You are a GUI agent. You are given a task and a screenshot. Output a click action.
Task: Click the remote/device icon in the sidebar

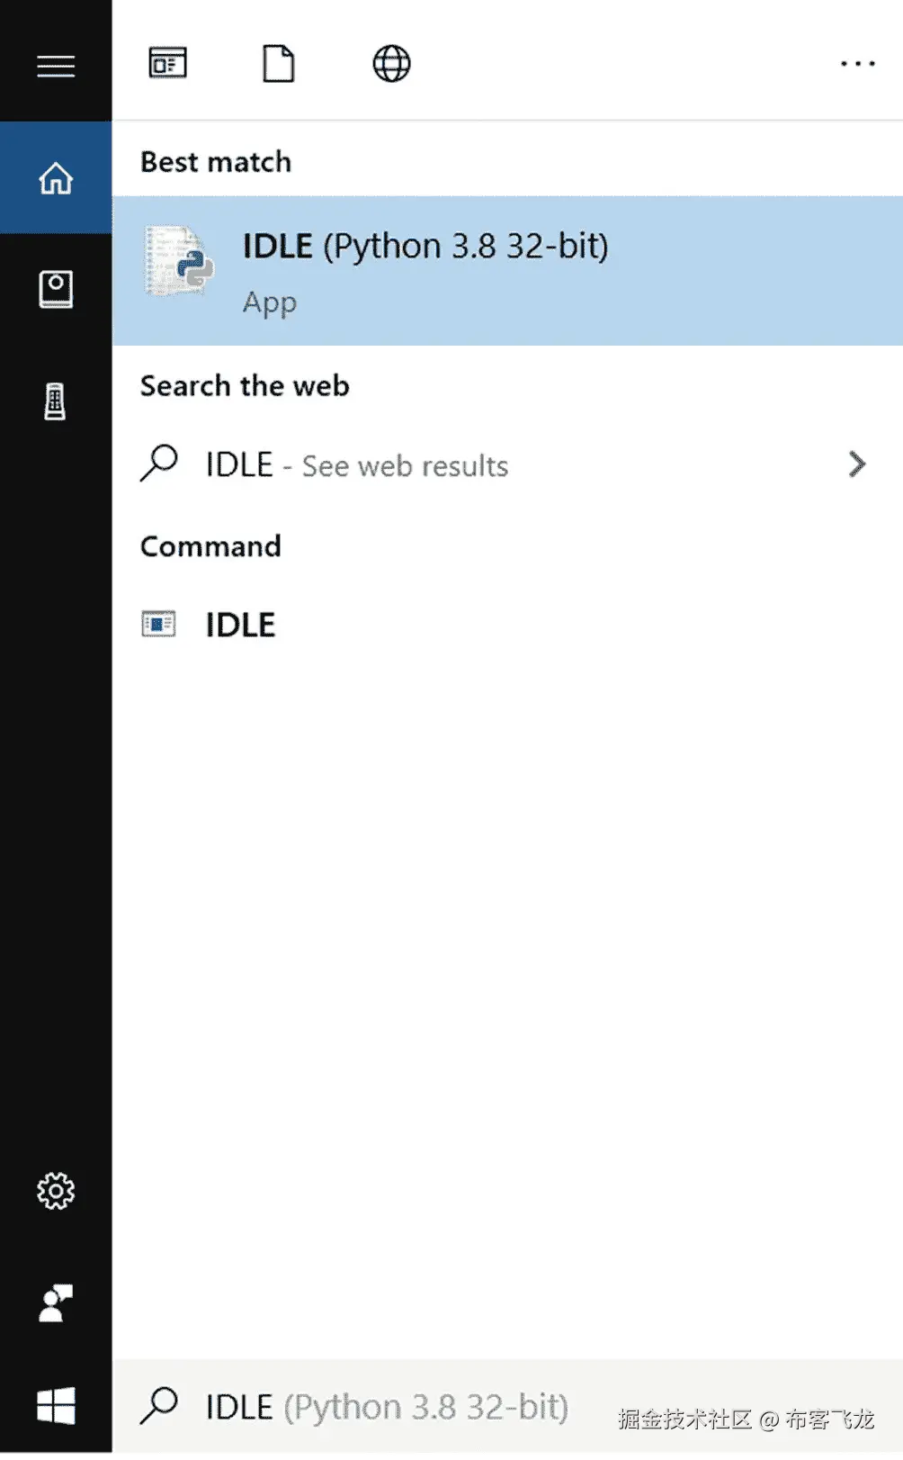tap(56, 401)
